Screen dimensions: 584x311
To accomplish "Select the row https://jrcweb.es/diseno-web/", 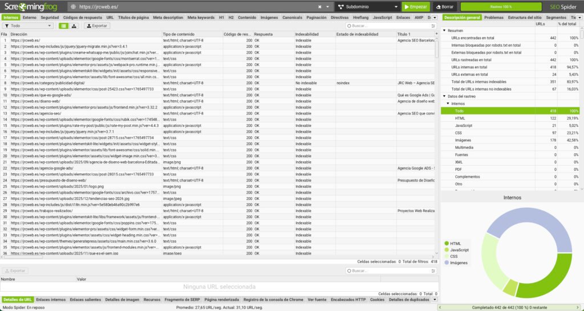I will (217, 101).
